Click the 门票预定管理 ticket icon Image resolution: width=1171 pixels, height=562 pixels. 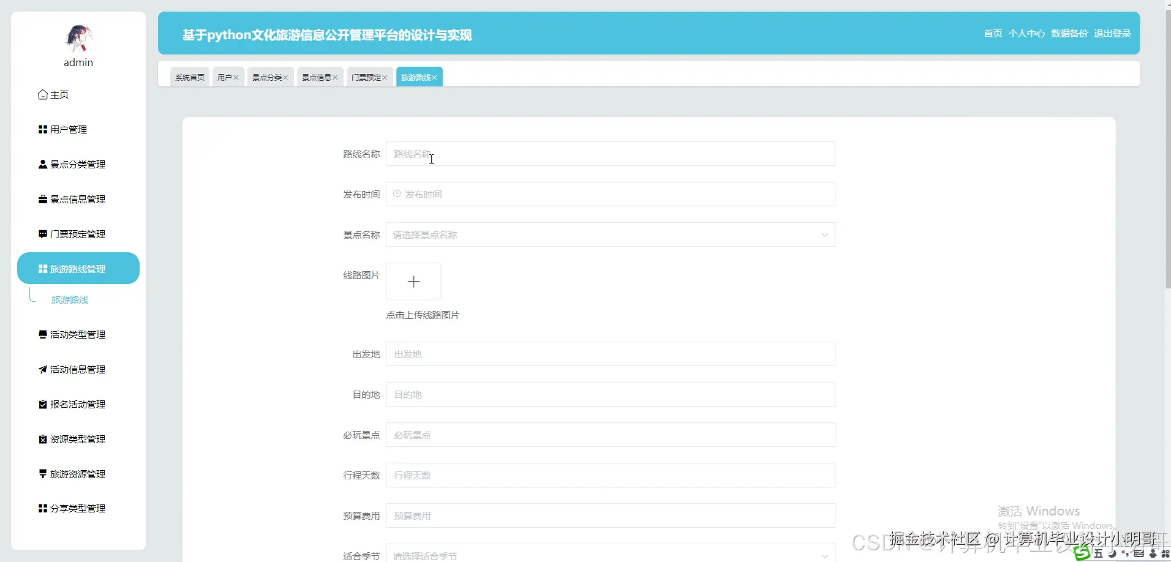(42, 234)
